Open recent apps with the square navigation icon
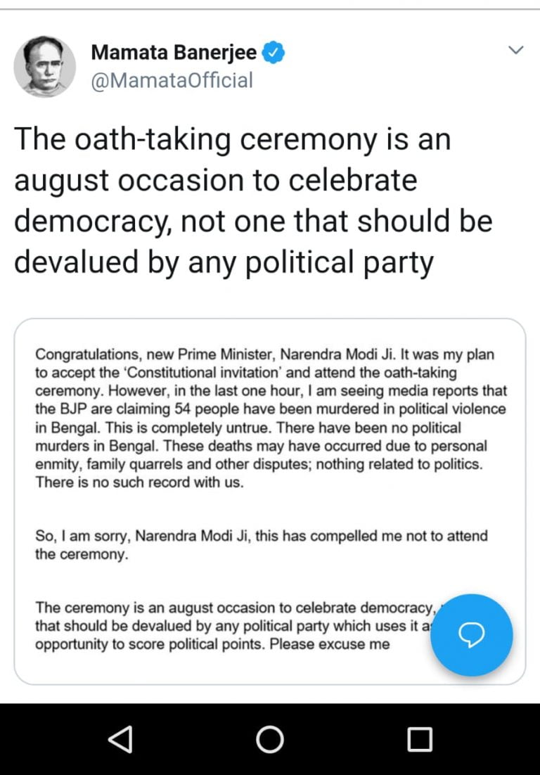 pyautogui.click(x=420, y=738)
